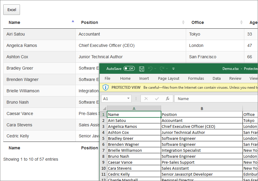Screen dimensions: 258x181
Task: Open the Undo history dropdown arrow
Action: pos(155,69)
